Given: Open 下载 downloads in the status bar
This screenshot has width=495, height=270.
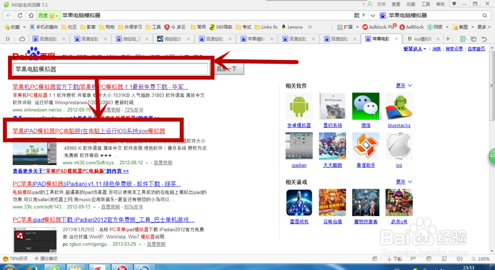Looking at the screenshot, I should pyautogui.click(x=395, y=259).
